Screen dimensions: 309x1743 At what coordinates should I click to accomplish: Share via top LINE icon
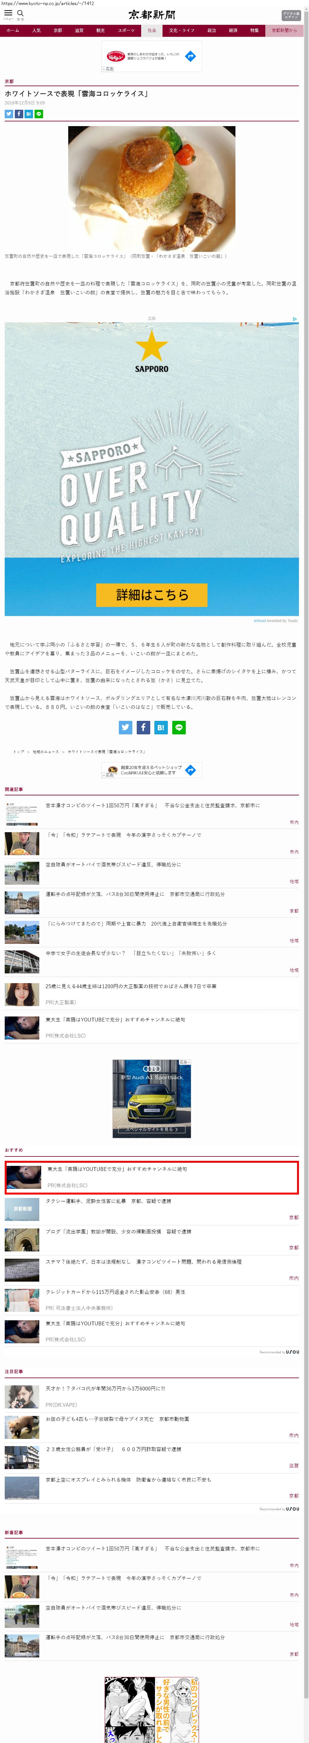point(39,114)
